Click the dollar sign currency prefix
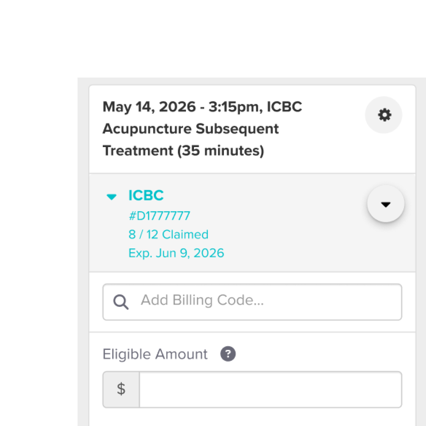 (x=121, y=389)
